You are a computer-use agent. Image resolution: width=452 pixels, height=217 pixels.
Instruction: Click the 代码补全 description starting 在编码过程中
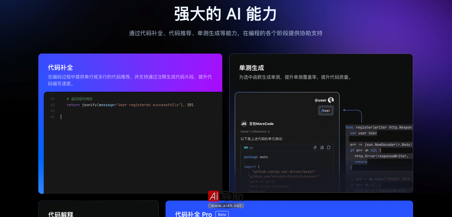pos(130,80)
